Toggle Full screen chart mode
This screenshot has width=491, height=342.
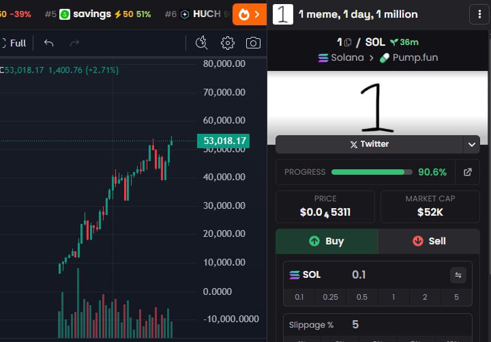point(14,43)
